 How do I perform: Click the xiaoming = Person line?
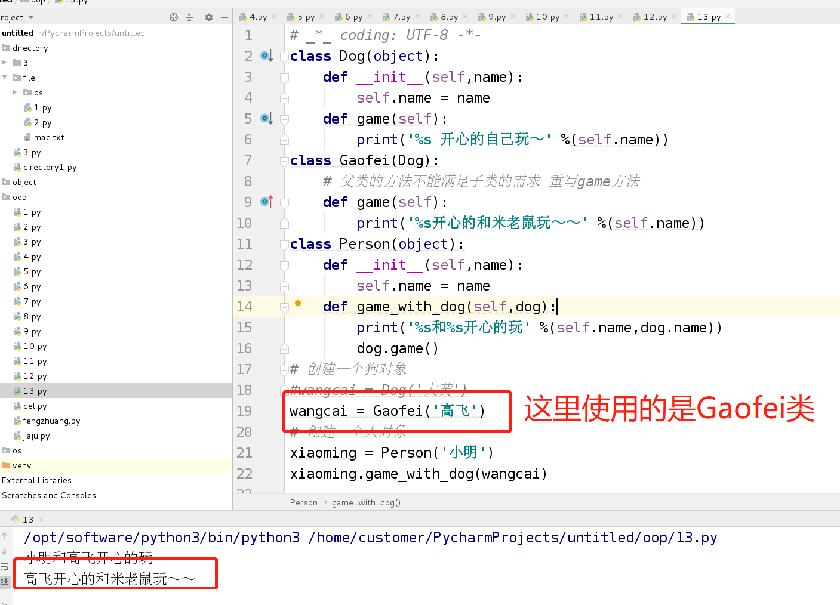coord(392,453)
